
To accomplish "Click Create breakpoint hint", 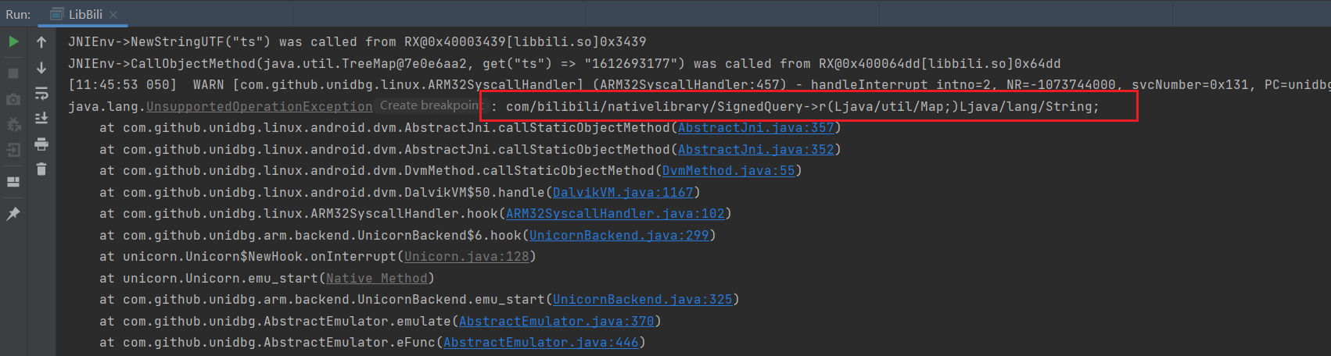I will [430, 105].
